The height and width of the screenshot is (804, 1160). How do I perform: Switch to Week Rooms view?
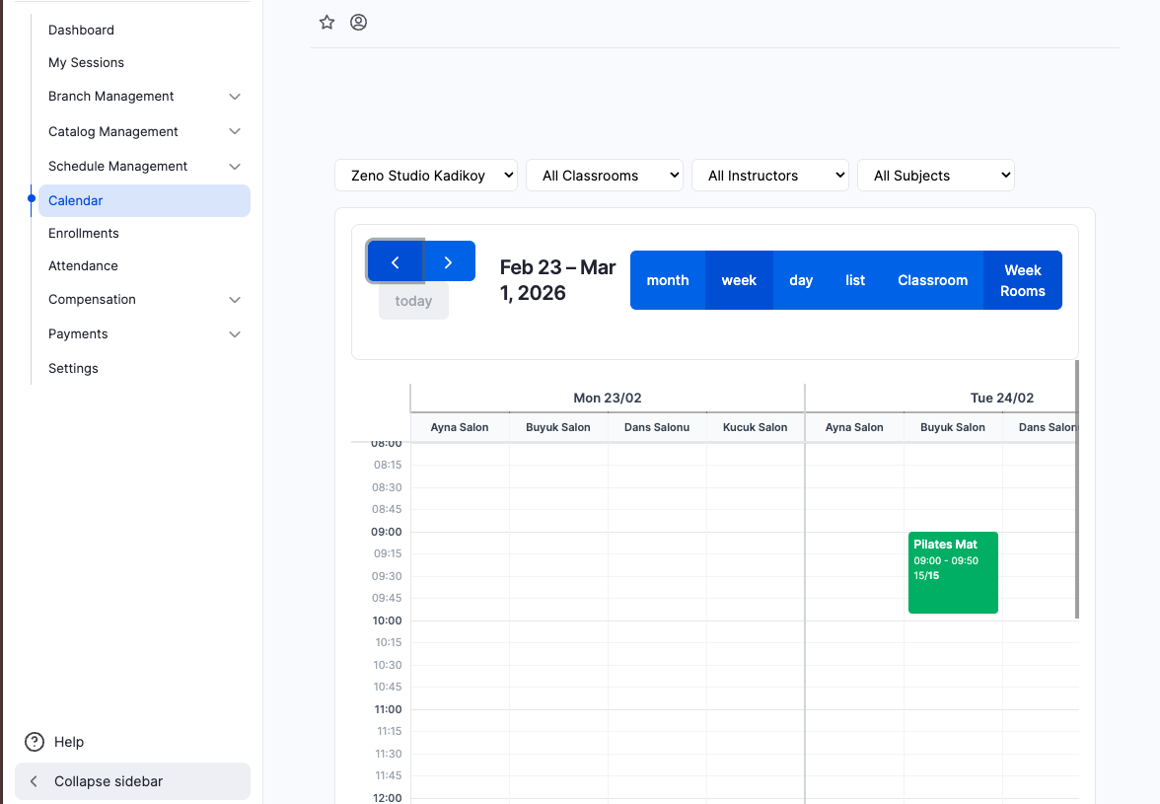click(1023, 280)
